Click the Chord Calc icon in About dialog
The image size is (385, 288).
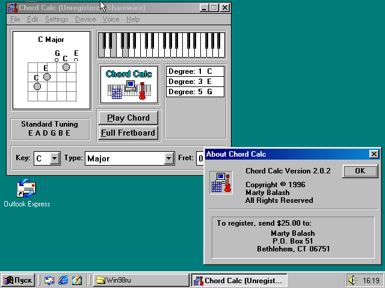221,182
